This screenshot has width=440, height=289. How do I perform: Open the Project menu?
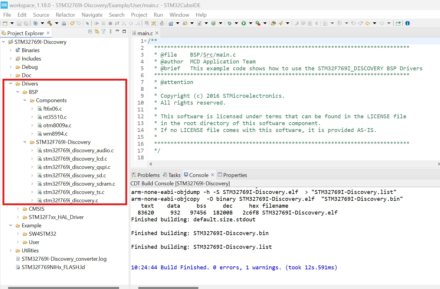[139, 15]
